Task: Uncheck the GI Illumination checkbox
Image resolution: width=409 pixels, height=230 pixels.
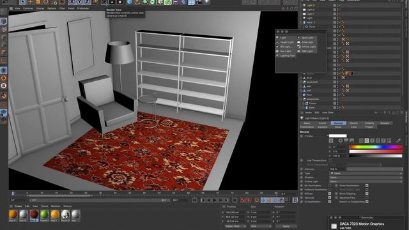Action: [330, 202]
